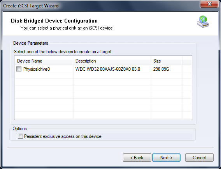This screenshot has height=169, width=221.
Task: Click the Disk Bridged Device Configuration heading
Action: tap(54, 21)
